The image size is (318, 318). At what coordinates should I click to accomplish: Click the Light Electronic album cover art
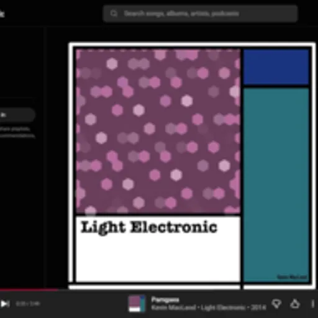192,166
